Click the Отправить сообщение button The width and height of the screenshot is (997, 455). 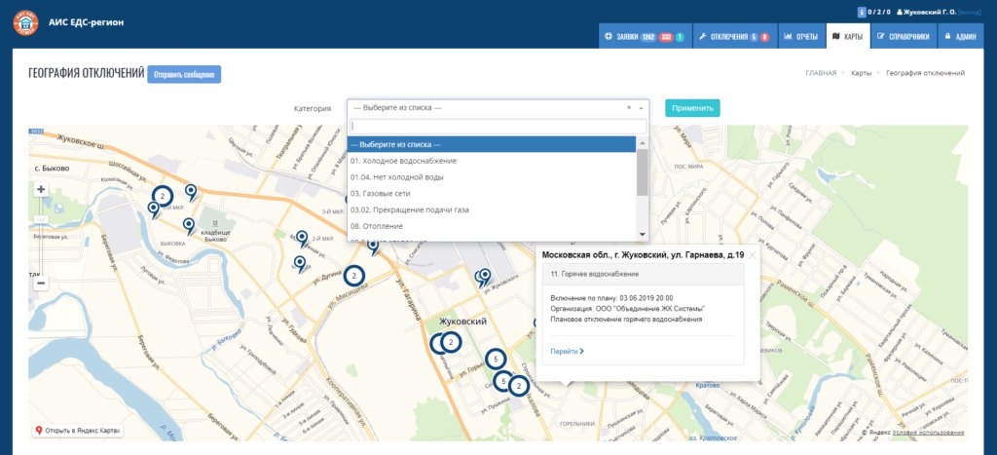coord(184,74)
